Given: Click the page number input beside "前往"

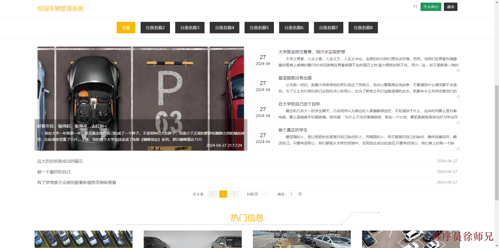Looking at the screenshot, I should 291,194.
